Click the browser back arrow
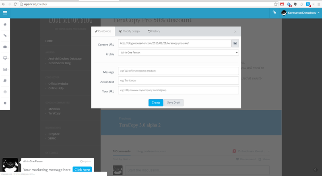 point(4,4)
